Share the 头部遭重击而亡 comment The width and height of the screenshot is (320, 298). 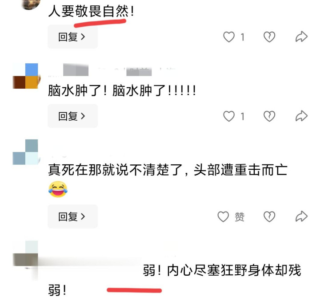coord(301,216)
